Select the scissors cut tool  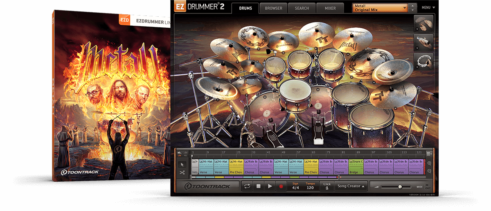(182, 172)
